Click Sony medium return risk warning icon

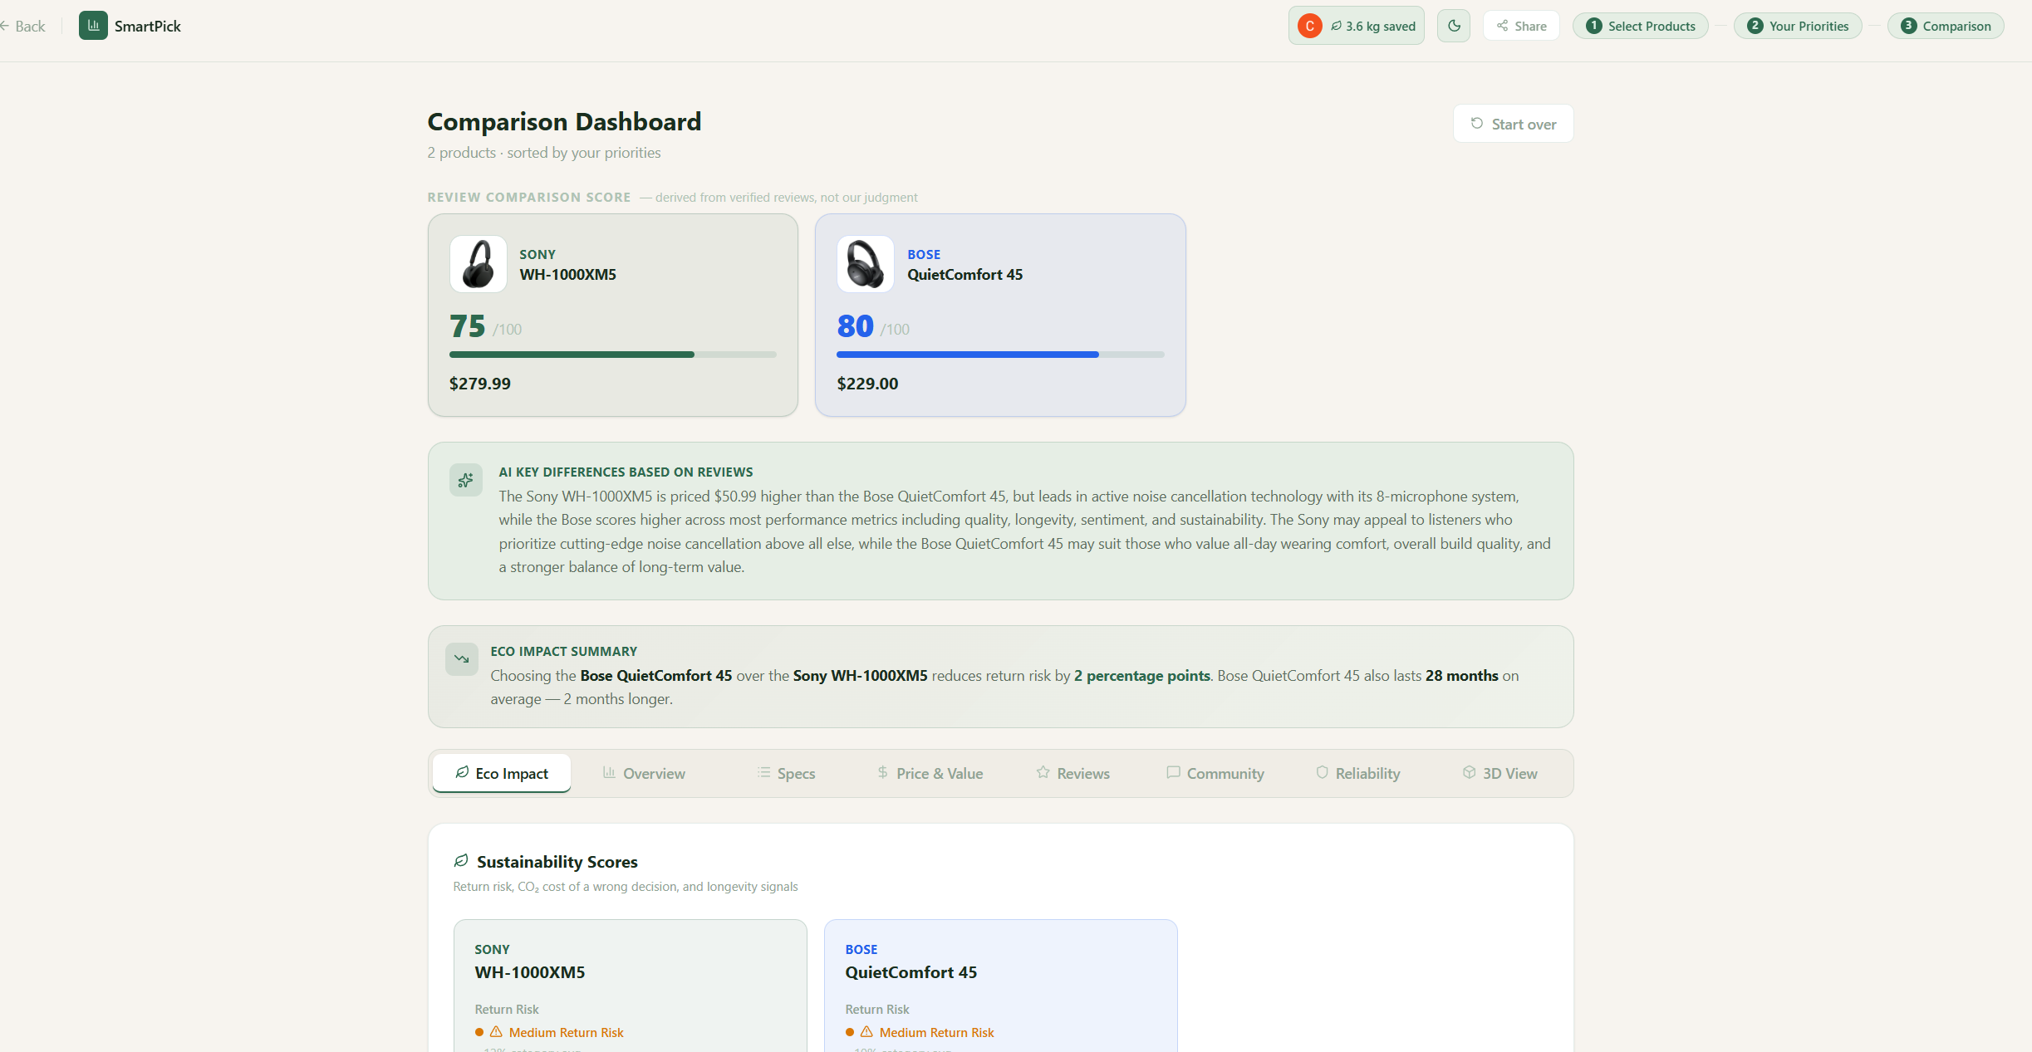click(496, 1032)
